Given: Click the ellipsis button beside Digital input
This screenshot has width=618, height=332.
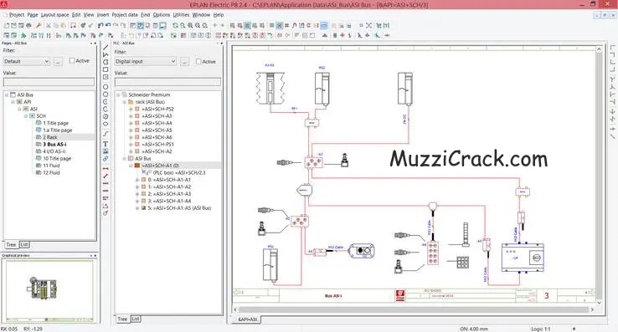Looking at the screenshot, I should [184, 61].
